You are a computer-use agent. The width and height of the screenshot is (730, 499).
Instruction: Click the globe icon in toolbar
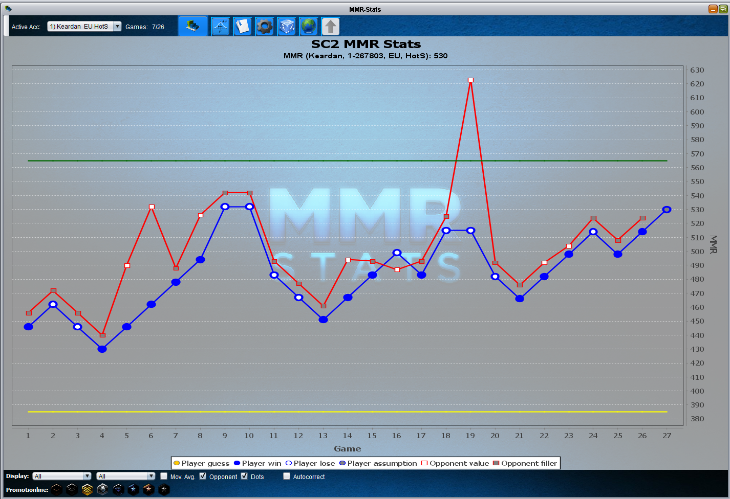(309, 26)
